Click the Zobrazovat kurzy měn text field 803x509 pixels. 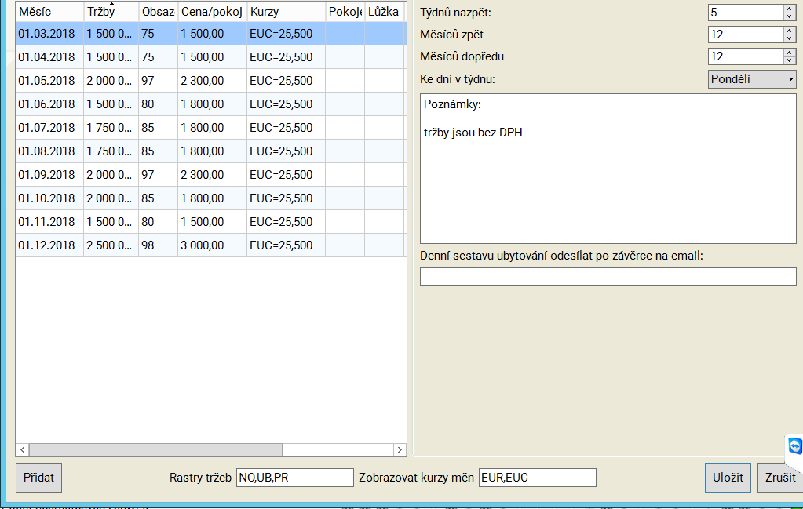tap(537, 478)
